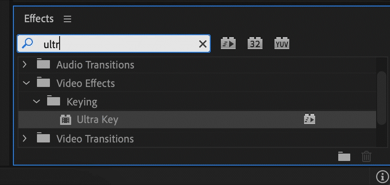Click the magnifying glass search icon
Image resolution: width=390 pixels, height=185 pixels.
[x=28, y=43]
